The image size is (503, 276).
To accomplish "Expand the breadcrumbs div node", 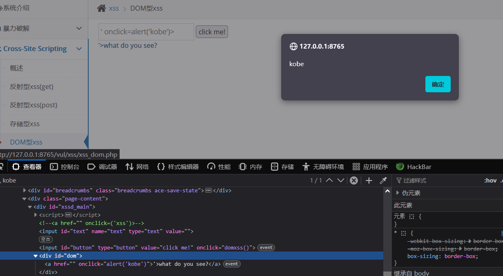I will 25,190.
